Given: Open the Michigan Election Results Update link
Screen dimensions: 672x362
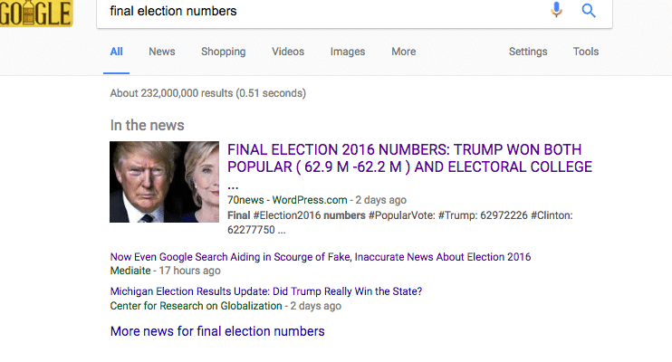Looking at the screenshot, I should point(266,291).
